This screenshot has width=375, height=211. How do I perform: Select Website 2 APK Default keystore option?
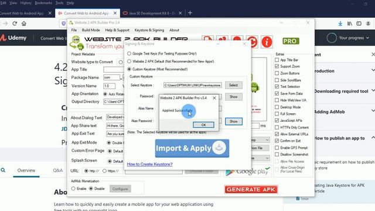pos(129,61)
